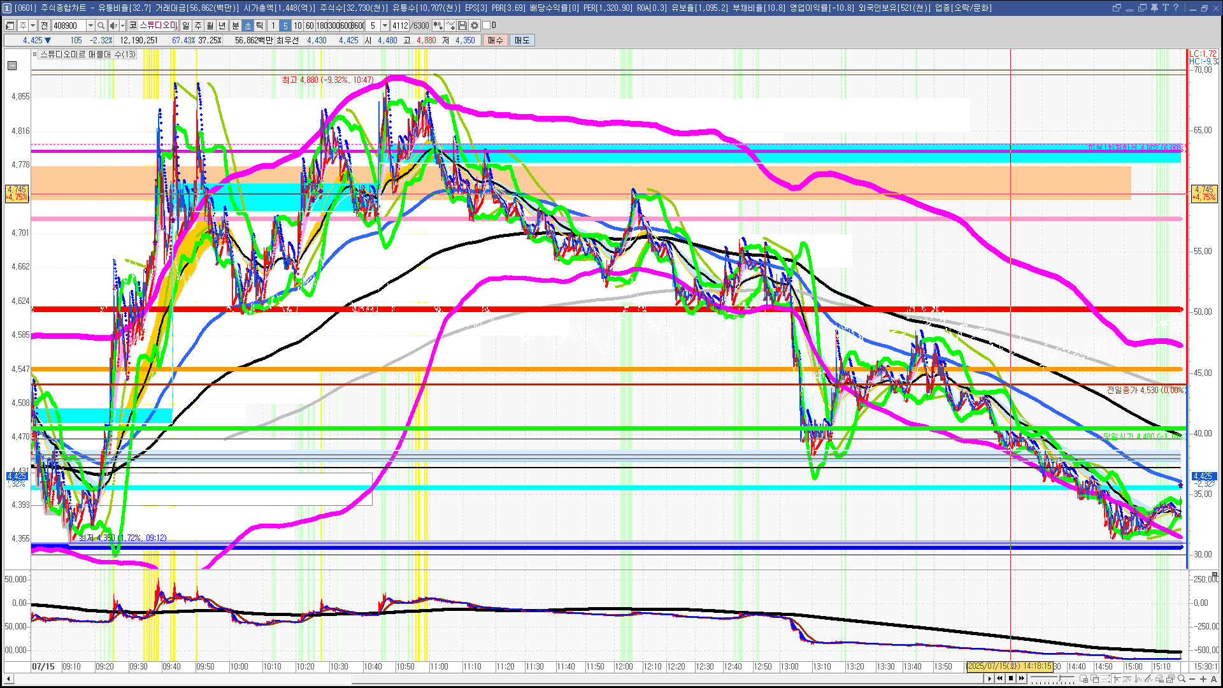Image resolution: width=1223 pixels, height=688 pixels.
Task: Open chart settings gear icon
Action: [x=475, y=25]
